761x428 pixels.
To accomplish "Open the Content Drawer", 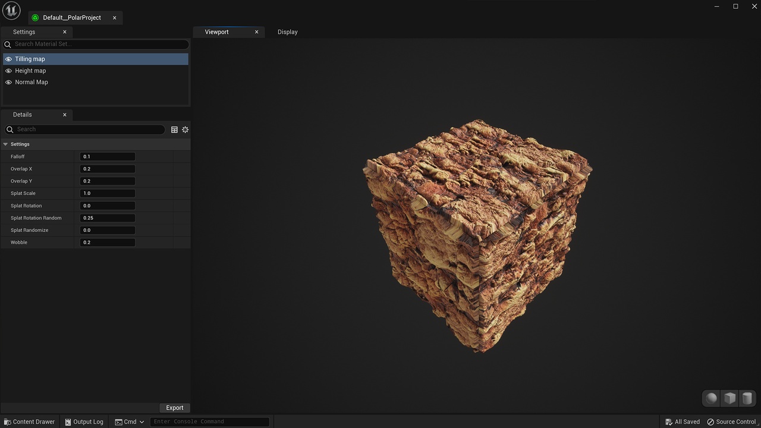I will [x=29, y=422].
